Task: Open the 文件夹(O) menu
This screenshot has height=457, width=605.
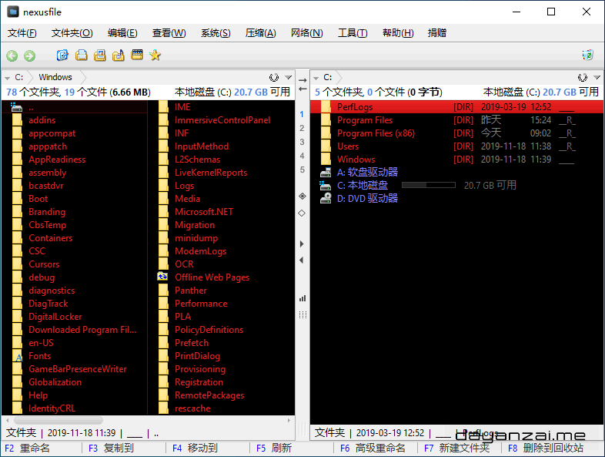Action: 72,33
